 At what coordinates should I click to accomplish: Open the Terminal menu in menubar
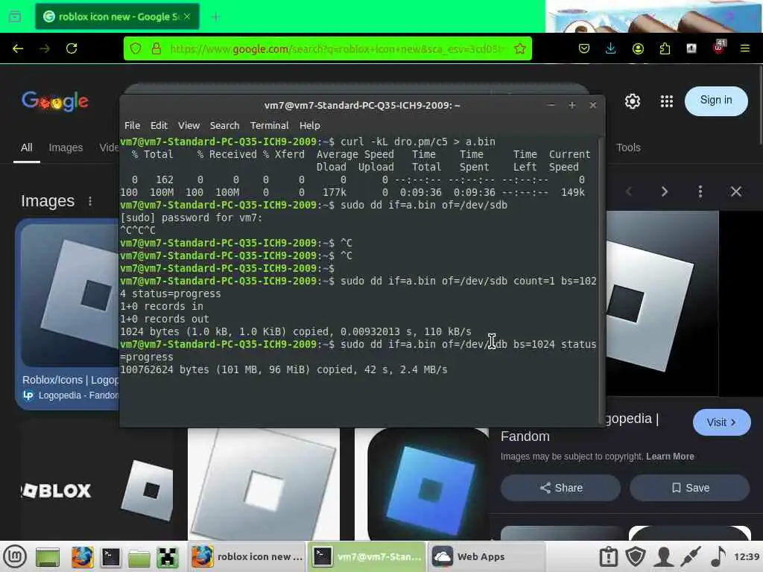pyautogui.click(x=269, y=125)
